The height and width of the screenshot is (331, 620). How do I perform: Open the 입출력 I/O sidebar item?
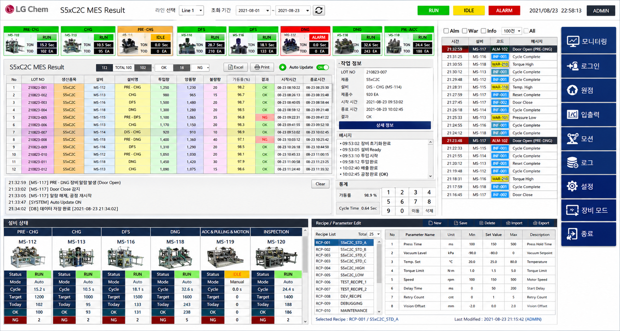pyautogui.click(x=589, y=115)
